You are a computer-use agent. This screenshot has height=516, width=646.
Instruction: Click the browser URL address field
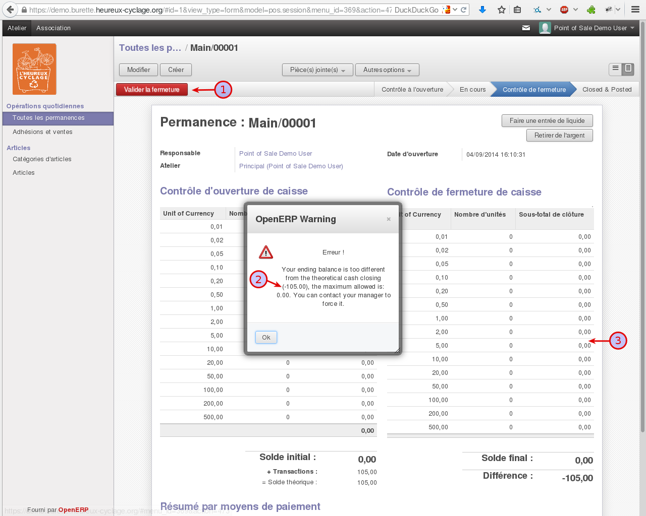coord(210,10)
